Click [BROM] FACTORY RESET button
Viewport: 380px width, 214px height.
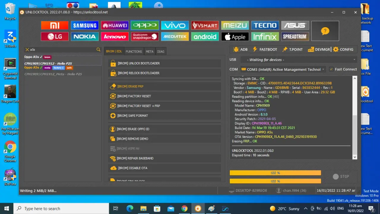(x=164, y=96)
